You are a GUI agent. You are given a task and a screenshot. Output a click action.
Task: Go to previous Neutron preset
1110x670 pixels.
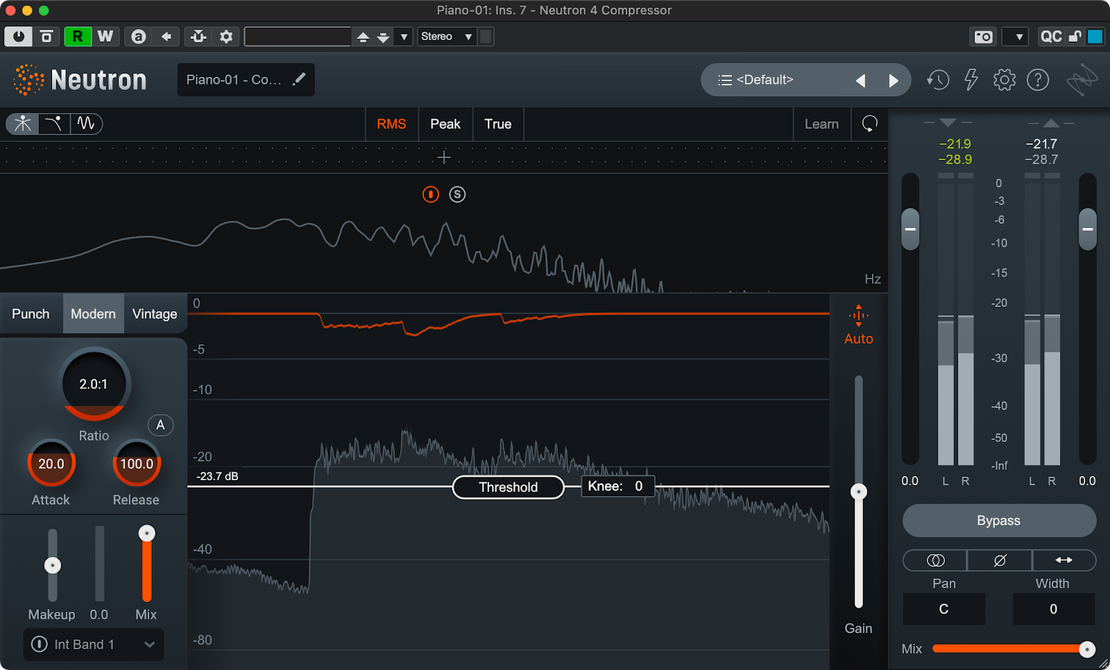point(860,80)
